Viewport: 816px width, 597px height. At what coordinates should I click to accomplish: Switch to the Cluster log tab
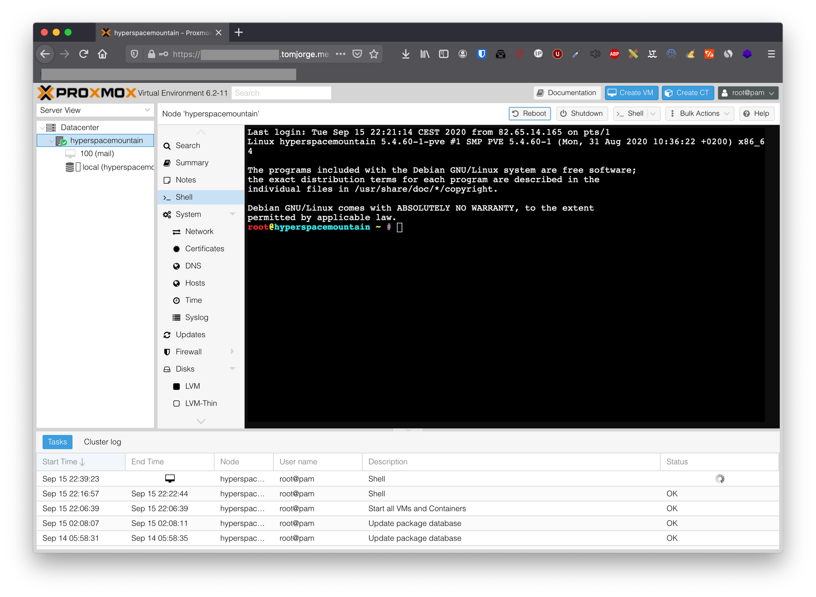coord(102,442)
